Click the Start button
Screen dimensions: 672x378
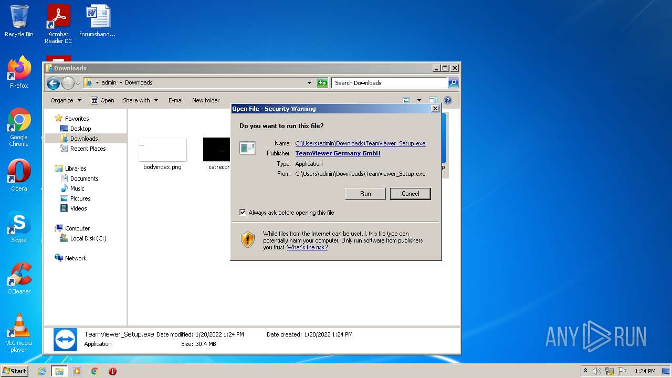click(x=14, y=371)
